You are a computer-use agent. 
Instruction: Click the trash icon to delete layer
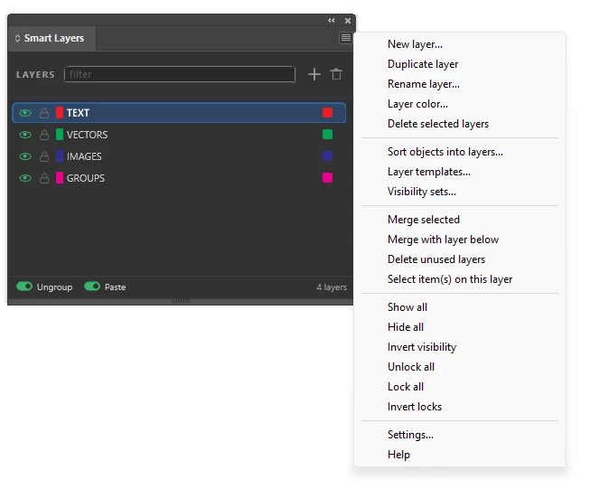pyautogui.click(x=336, y=74)
